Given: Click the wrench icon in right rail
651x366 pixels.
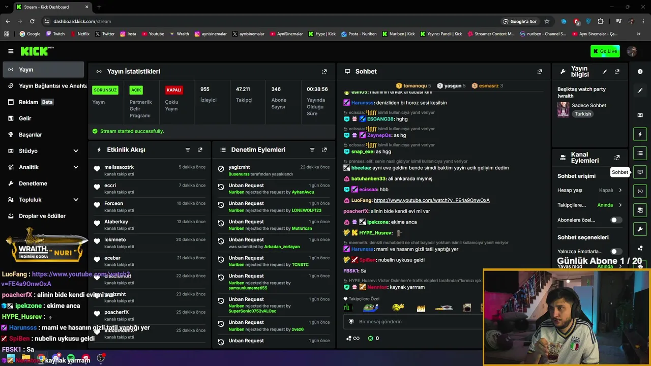Looking at the screenshot, I should [x=640, y=229].
